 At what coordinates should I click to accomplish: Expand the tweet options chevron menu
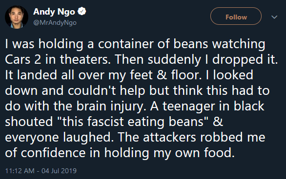coord(274,17)
